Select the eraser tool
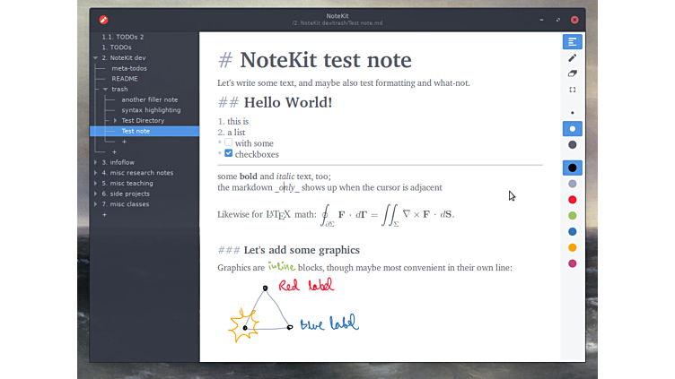Screen dimensions: 675x379 pos(572,74)
